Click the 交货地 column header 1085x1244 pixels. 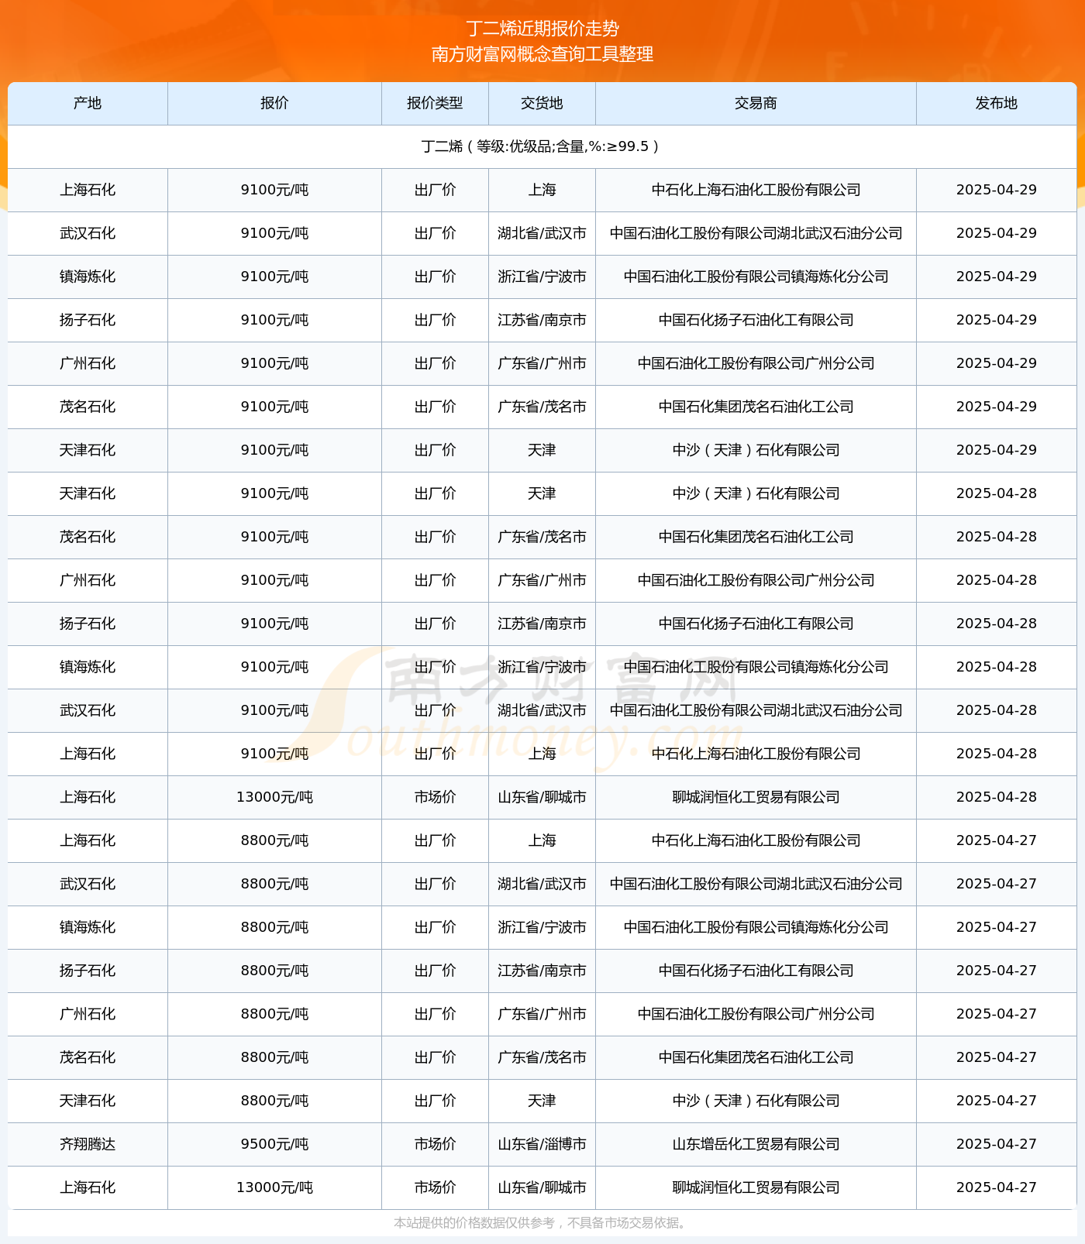(542, 103)
